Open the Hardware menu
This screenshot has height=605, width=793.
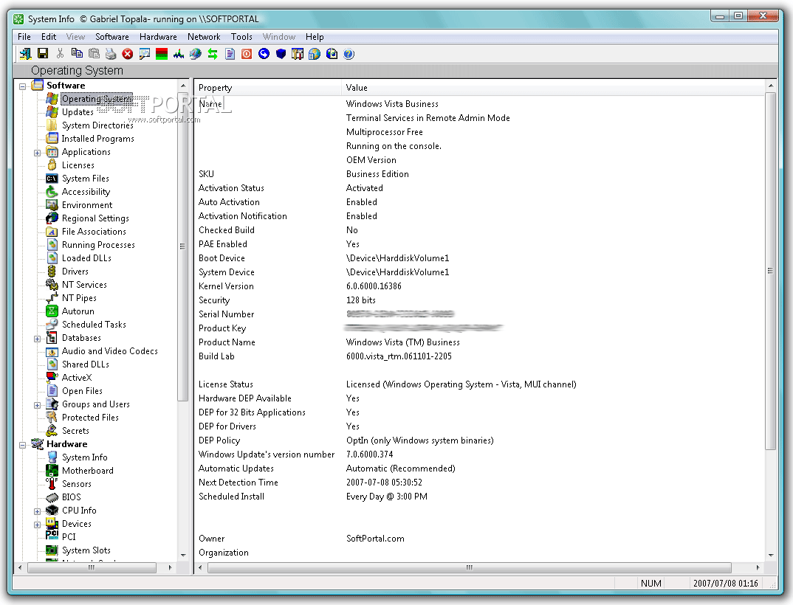click(x=158, y=37)
